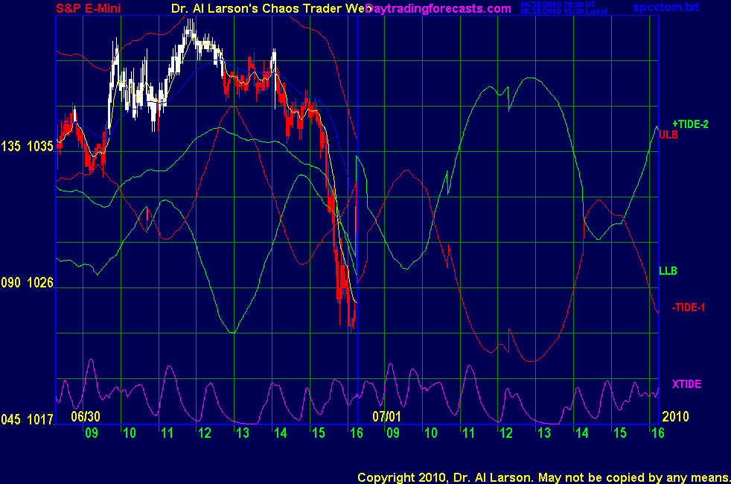Screen dimensions: 731x484
Task: Click the "06/30/2010 20:30 UT" timestamp
Action: [x=558, y=4]
